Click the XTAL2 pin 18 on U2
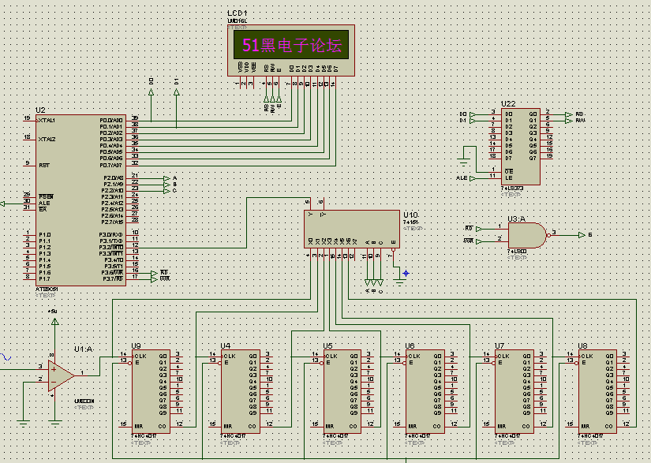The image size is (651, 463). click(29, 140)
